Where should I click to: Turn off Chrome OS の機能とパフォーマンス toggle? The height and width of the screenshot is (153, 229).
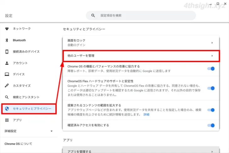211,69
